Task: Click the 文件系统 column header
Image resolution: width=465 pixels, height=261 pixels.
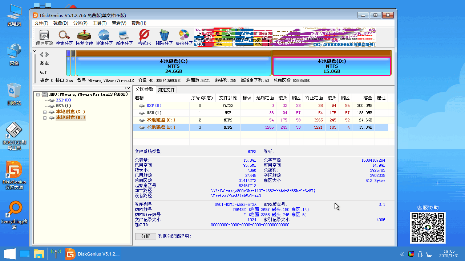Action: click(x=228, y=98)
